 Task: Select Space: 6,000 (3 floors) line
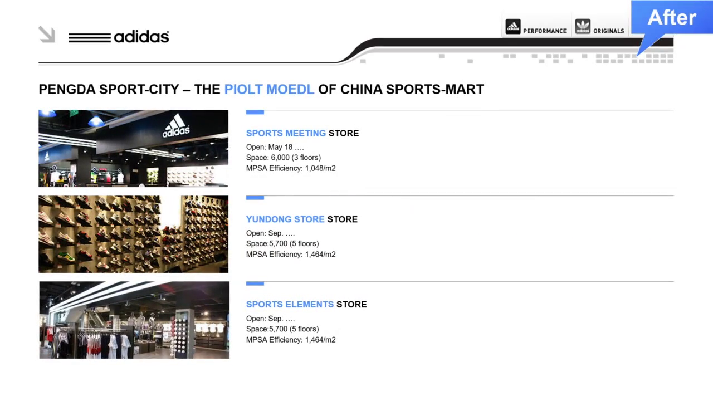tap(284, 158)
